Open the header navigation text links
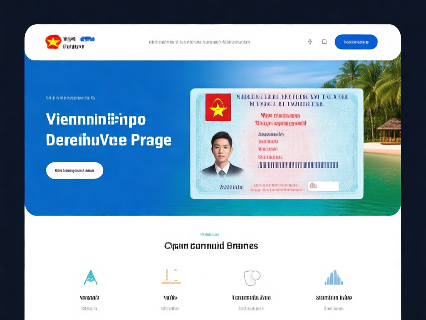 point(199,42)
